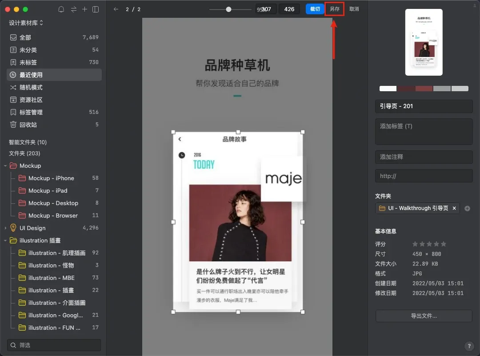
Task: Open the 设计素材库 library switcher
Action: 26,23
